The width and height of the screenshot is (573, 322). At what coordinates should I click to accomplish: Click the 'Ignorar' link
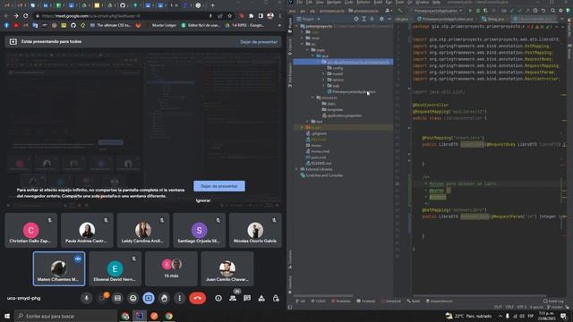click(203, 200)
